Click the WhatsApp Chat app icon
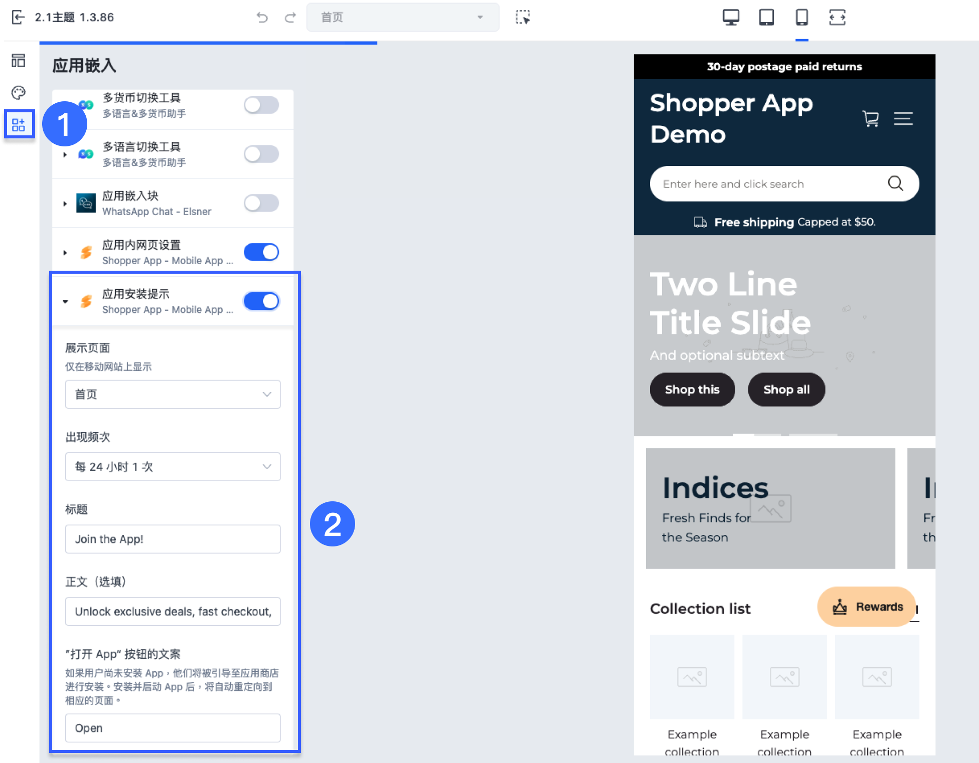Viewport: 979px width, 763px height. 86,203
